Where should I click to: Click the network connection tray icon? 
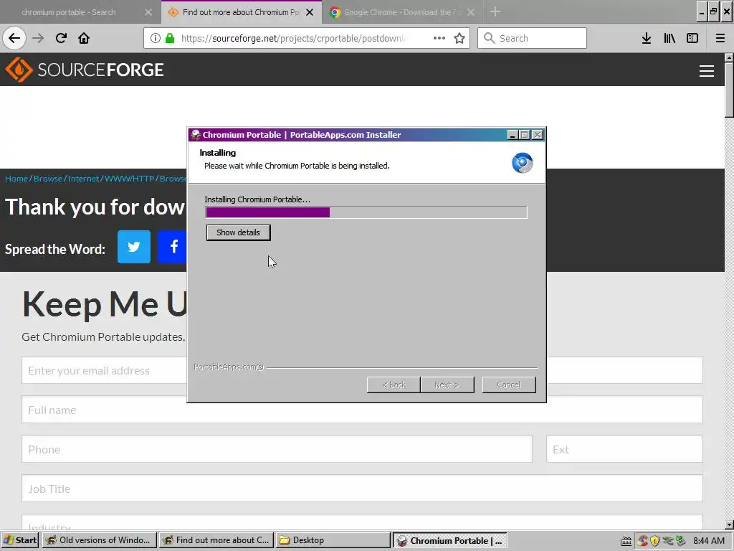667,541
